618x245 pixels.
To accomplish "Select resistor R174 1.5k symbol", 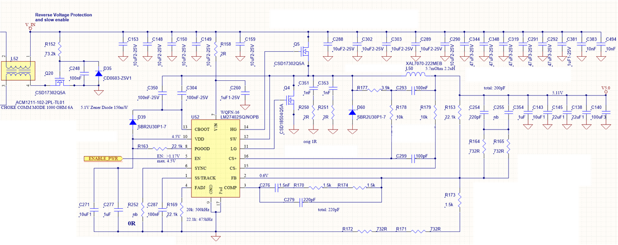I will 359,187.
